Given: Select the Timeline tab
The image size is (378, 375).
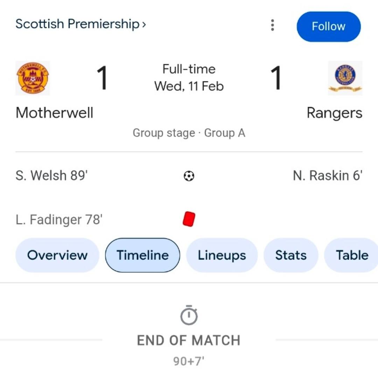Looking at the screenshot, I should coord(142,255).
